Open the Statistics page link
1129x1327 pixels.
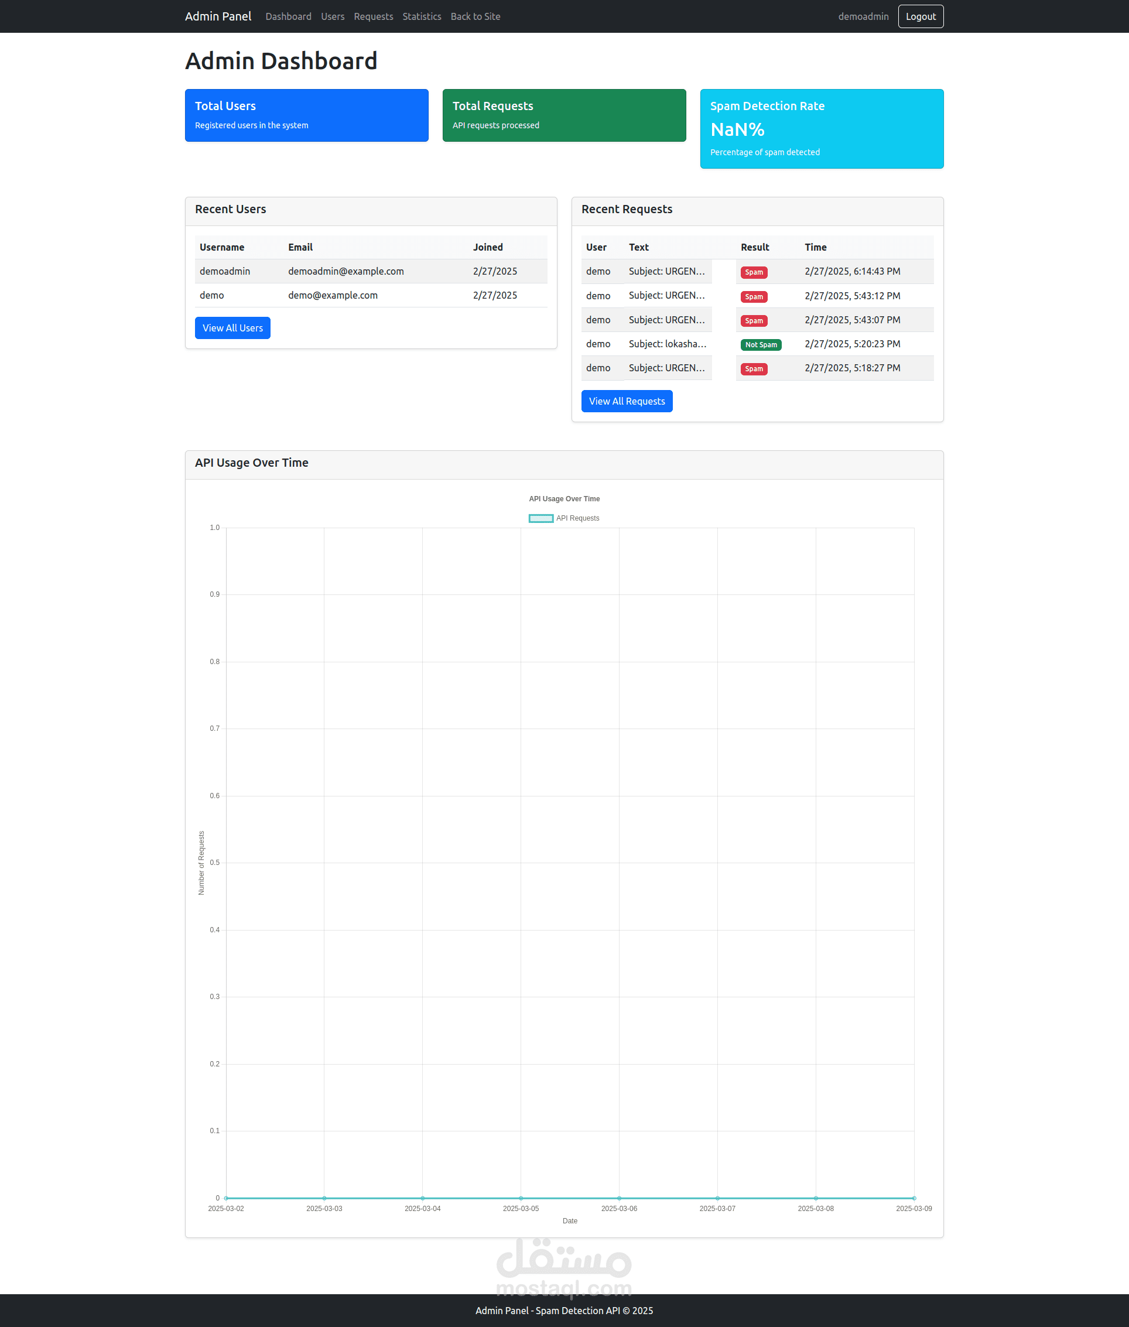(421, 16)
